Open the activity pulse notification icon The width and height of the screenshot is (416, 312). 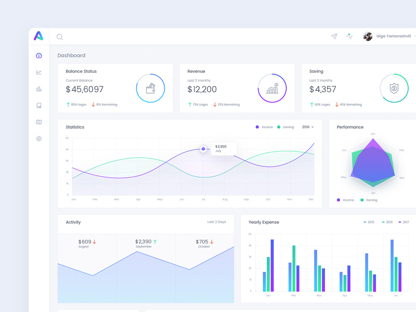click(x=349, y=36)
